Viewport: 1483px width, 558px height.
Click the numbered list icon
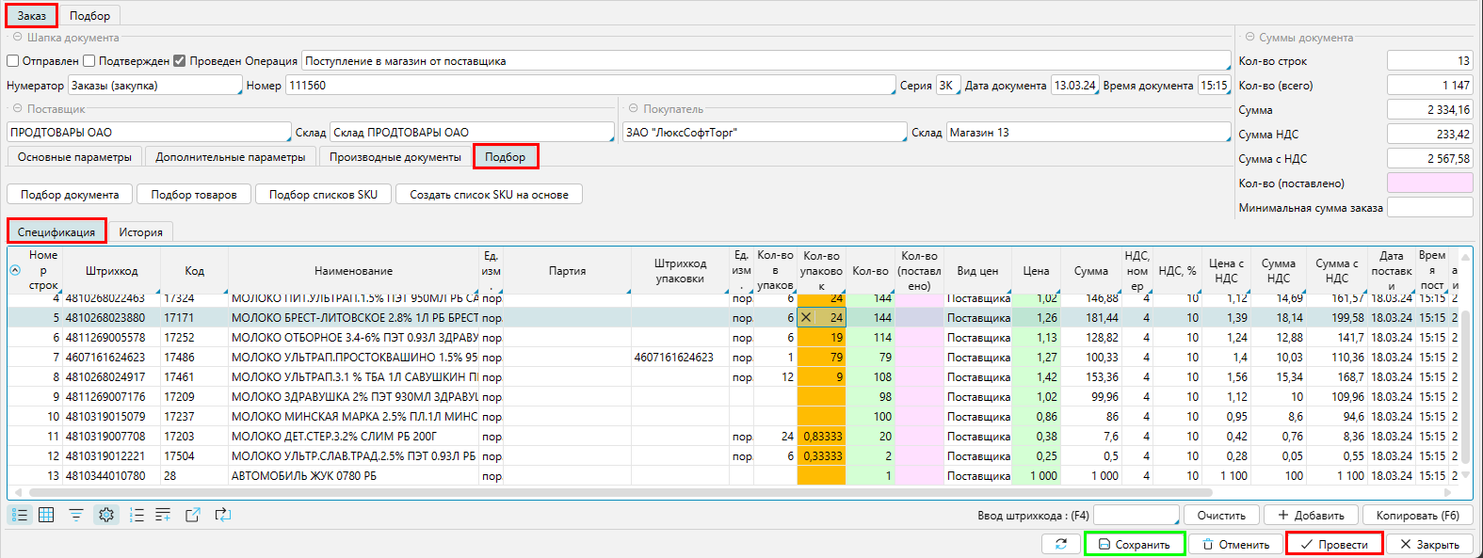[137, 515]
